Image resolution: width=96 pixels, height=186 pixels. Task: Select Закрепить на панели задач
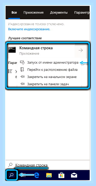click(x=48, y=84)
